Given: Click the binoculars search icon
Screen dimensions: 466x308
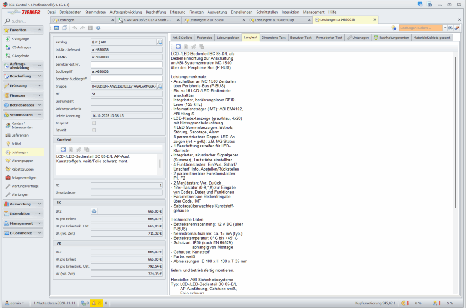Looking at the screenshot, I should [450, 28].
